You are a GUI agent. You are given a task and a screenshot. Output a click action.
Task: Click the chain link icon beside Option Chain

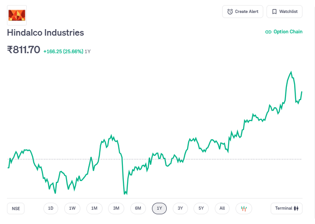coord(268,32)
